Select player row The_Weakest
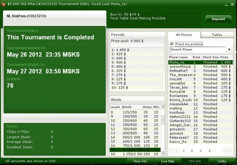Viewport: 237px width, 165px height. (x=201, y=75)
